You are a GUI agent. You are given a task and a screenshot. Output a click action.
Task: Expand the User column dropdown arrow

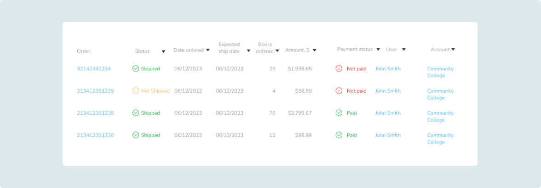(404, 50)
